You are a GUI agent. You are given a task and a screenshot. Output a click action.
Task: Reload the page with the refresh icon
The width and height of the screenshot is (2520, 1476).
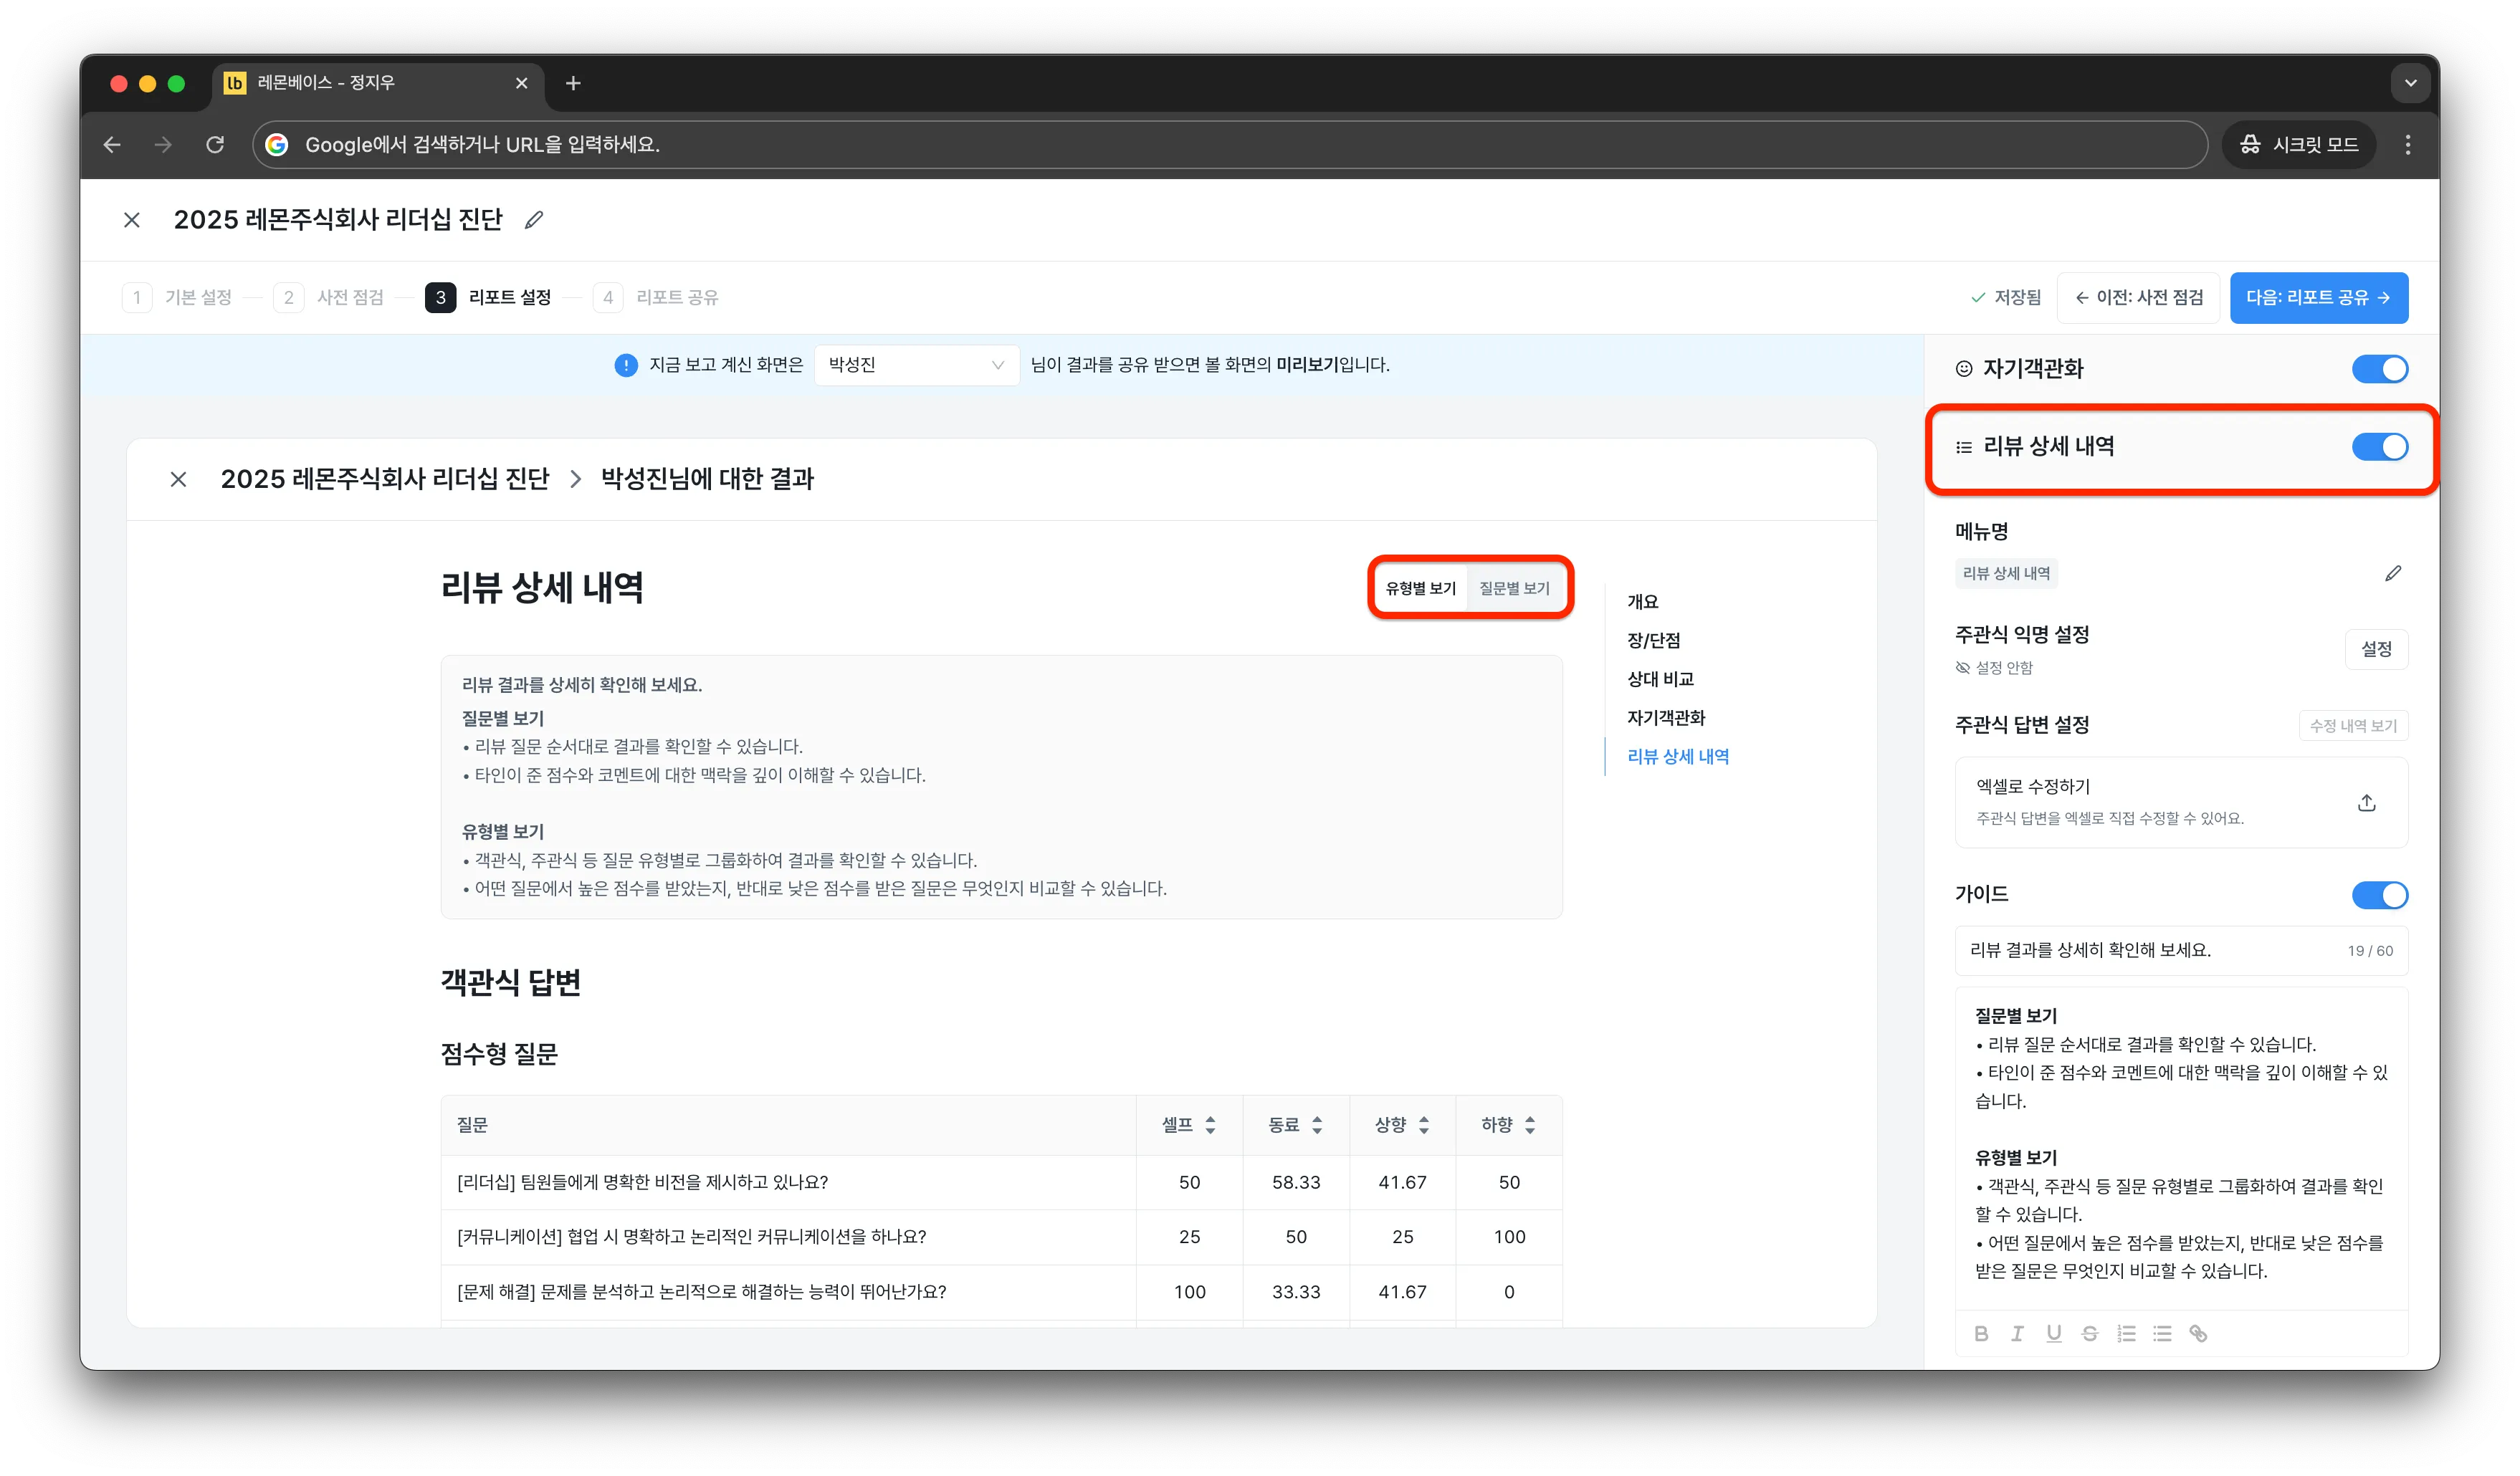[x=215, y=145]
